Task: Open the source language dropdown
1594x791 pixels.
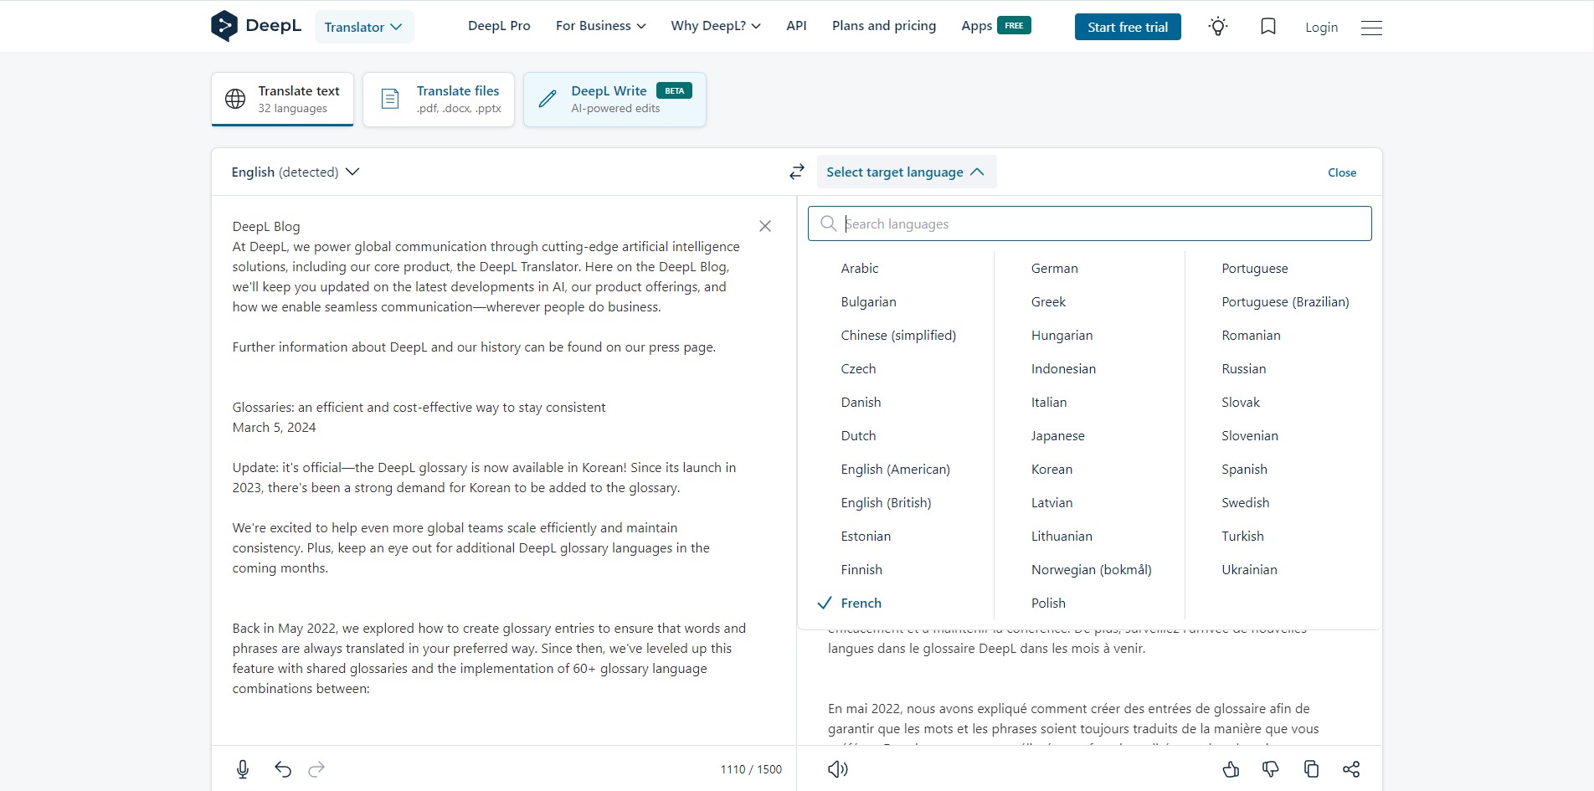Action: coord(296,172)
